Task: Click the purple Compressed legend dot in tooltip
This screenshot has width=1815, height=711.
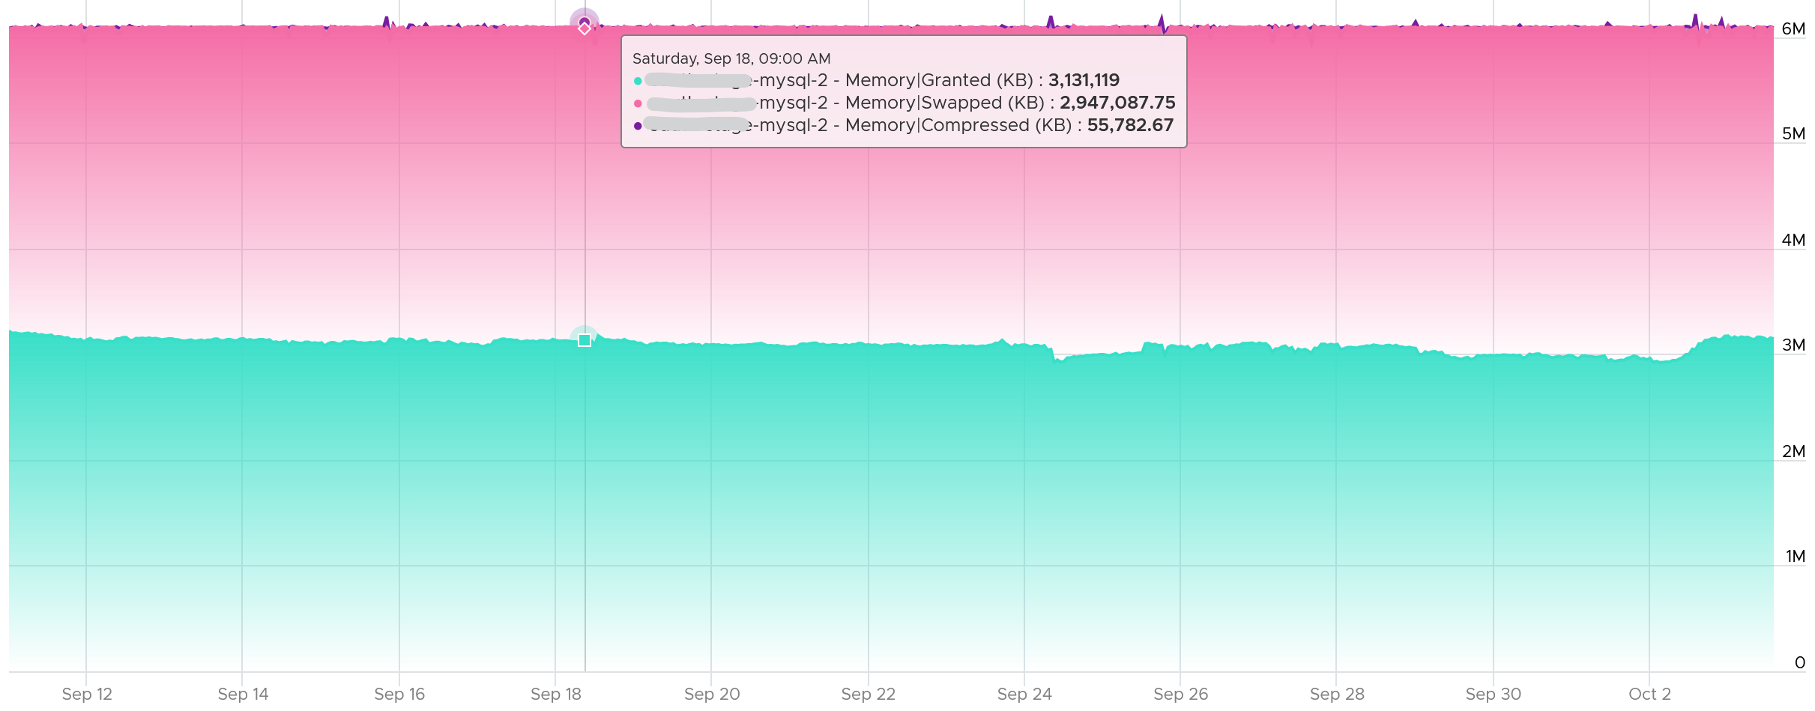Action: tap(638, 126)
